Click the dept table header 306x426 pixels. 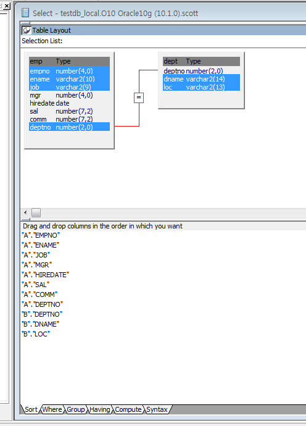pyautogui.click(x=201, y=61)
